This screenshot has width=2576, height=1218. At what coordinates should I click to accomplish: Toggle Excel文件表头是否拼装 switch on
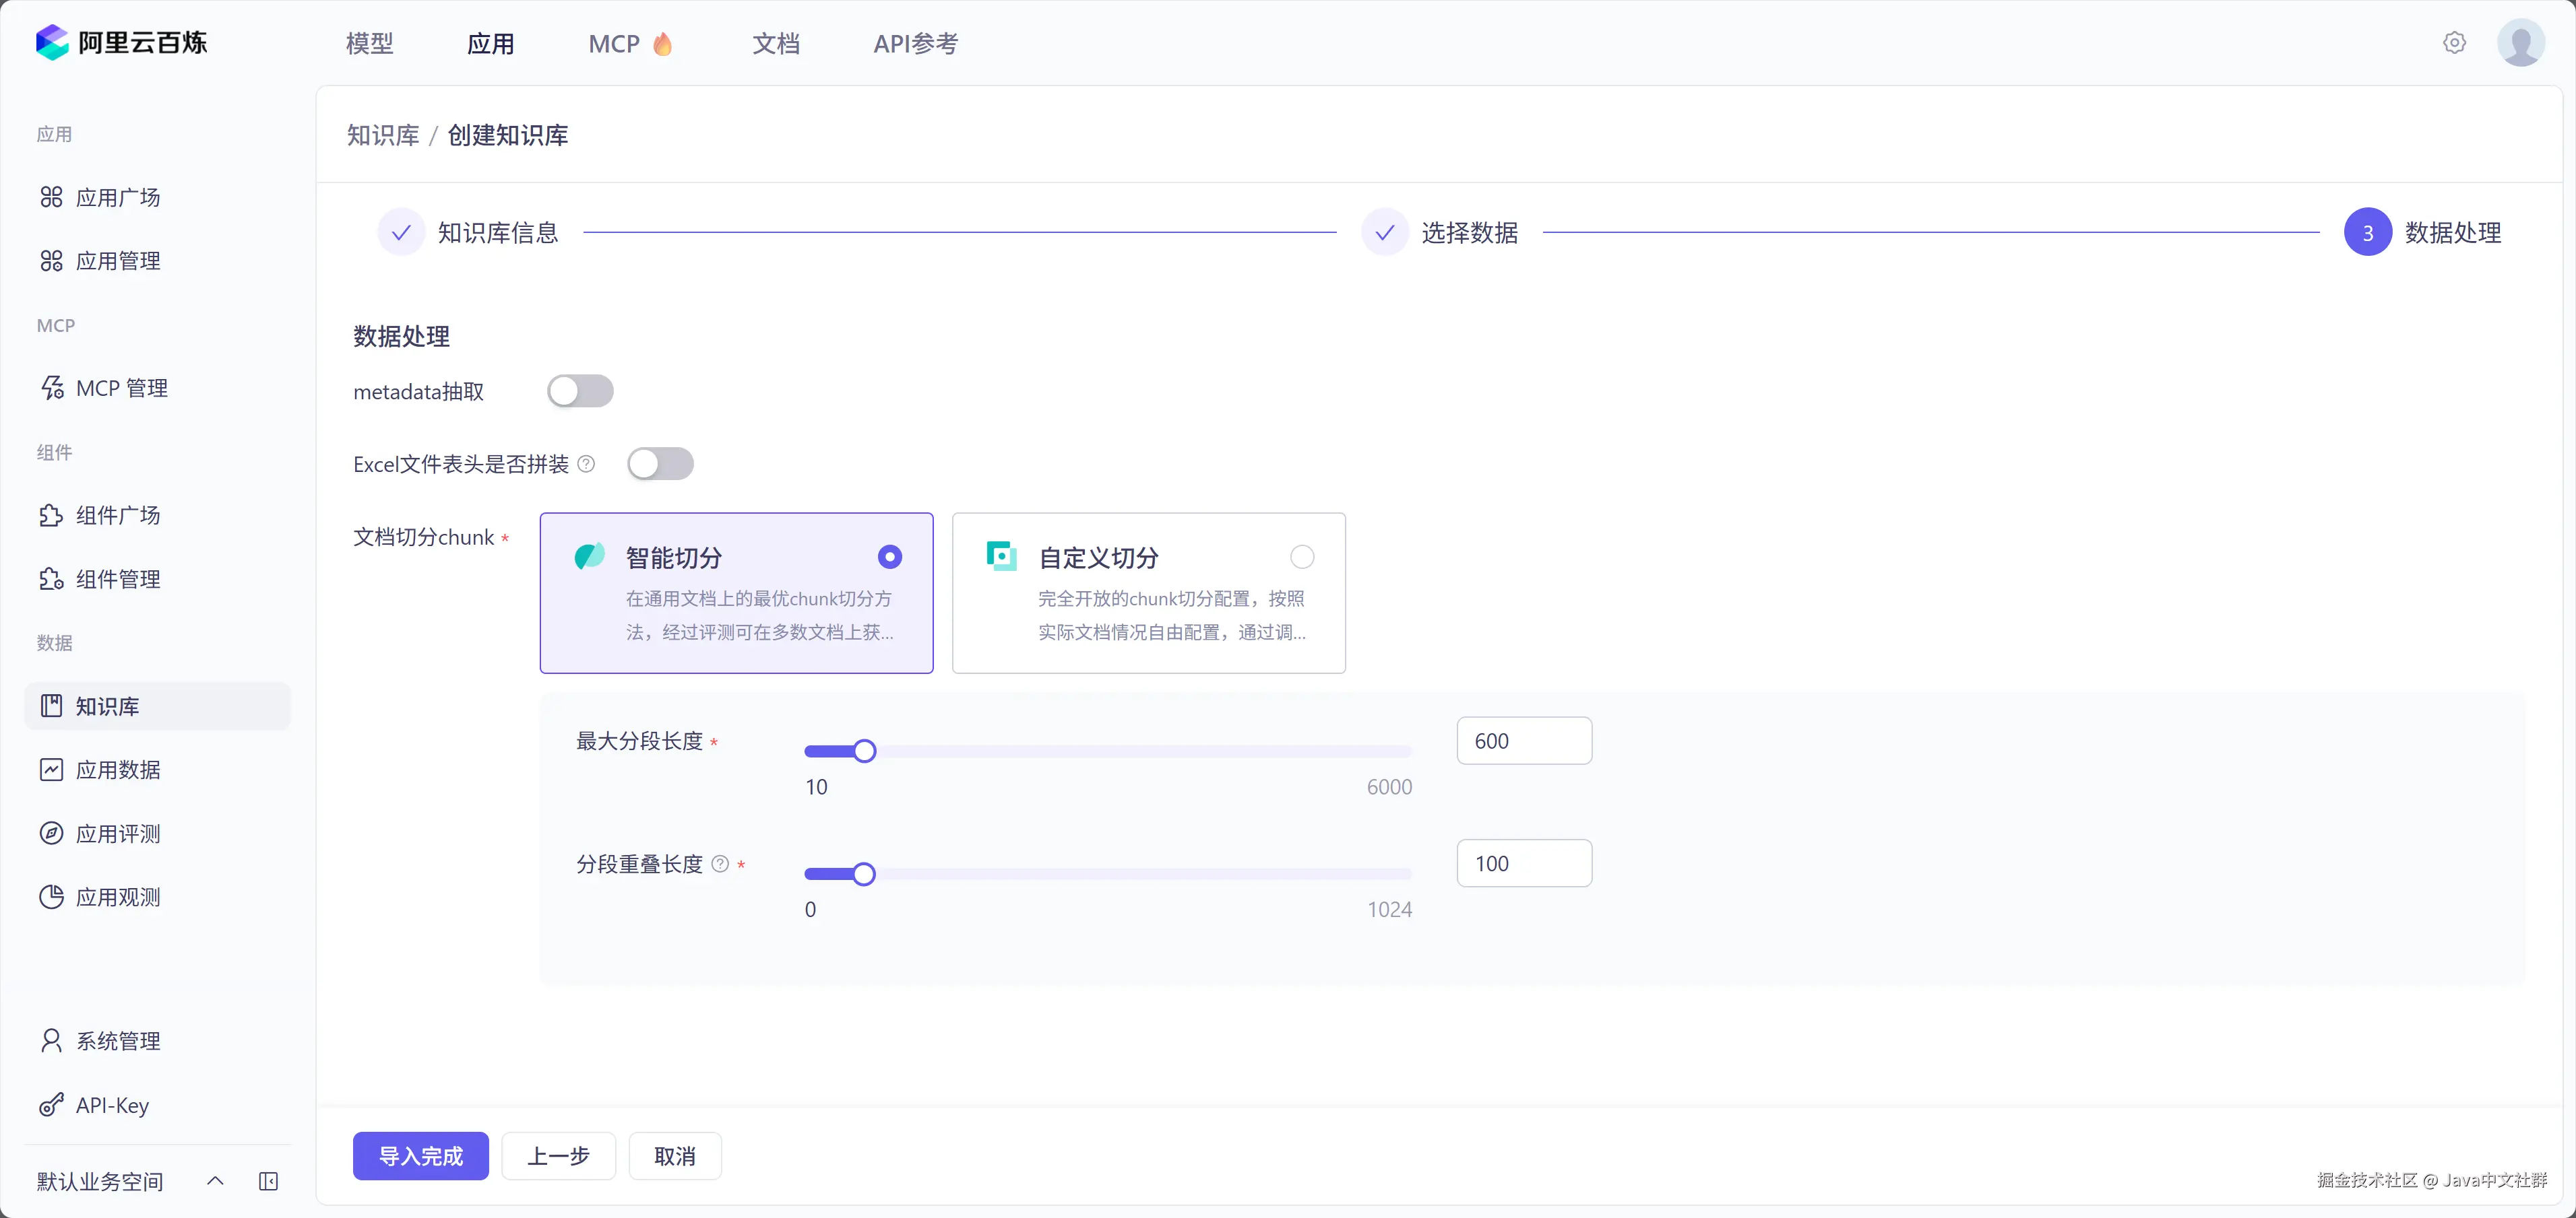[660, 464]
